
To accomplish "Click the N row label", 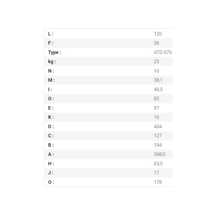I will tap(51, 71).
